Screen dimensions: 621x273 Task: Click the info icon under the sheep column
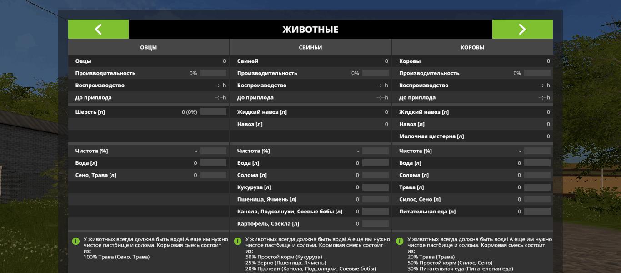tap(75, 241)
